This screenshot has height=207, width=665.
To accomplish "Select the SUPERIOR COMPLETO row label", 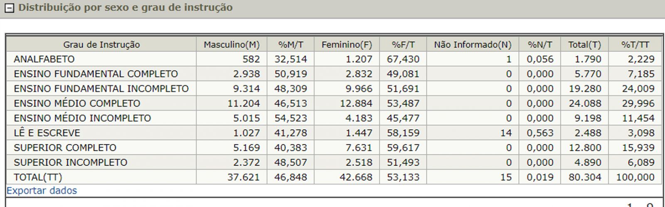I will (x=65, y=148).
